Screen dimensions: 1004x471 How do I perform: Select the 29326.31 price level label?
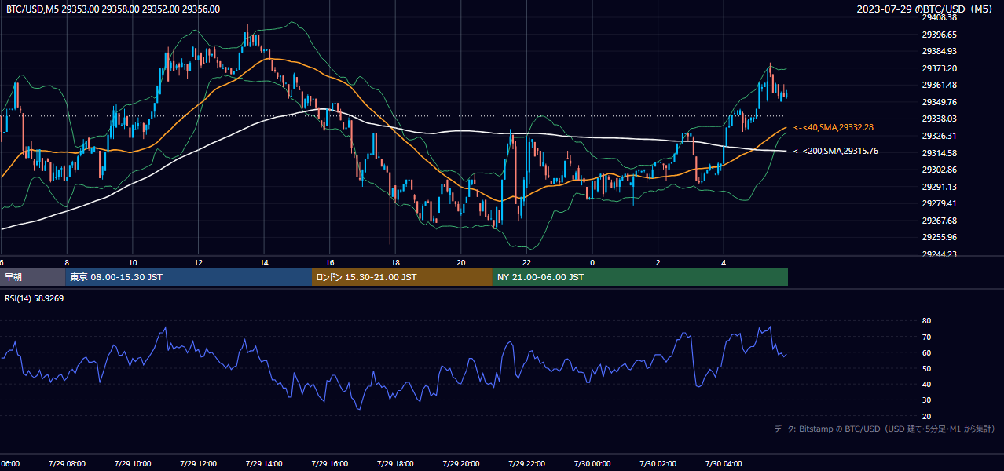(x=940, y=136)
